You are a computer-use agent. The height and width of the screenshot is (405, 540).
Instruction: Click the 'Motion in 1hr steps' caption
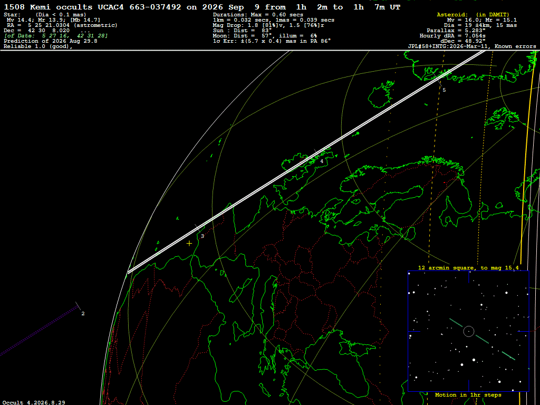point(468,394)
